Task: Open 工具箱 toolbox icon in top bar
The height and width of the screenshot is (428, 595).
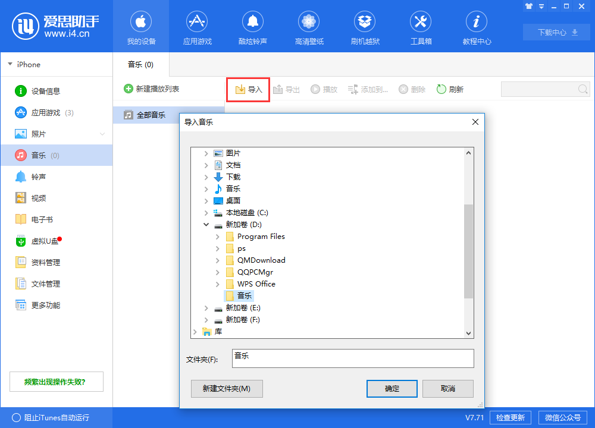Action: click(421, 23)
